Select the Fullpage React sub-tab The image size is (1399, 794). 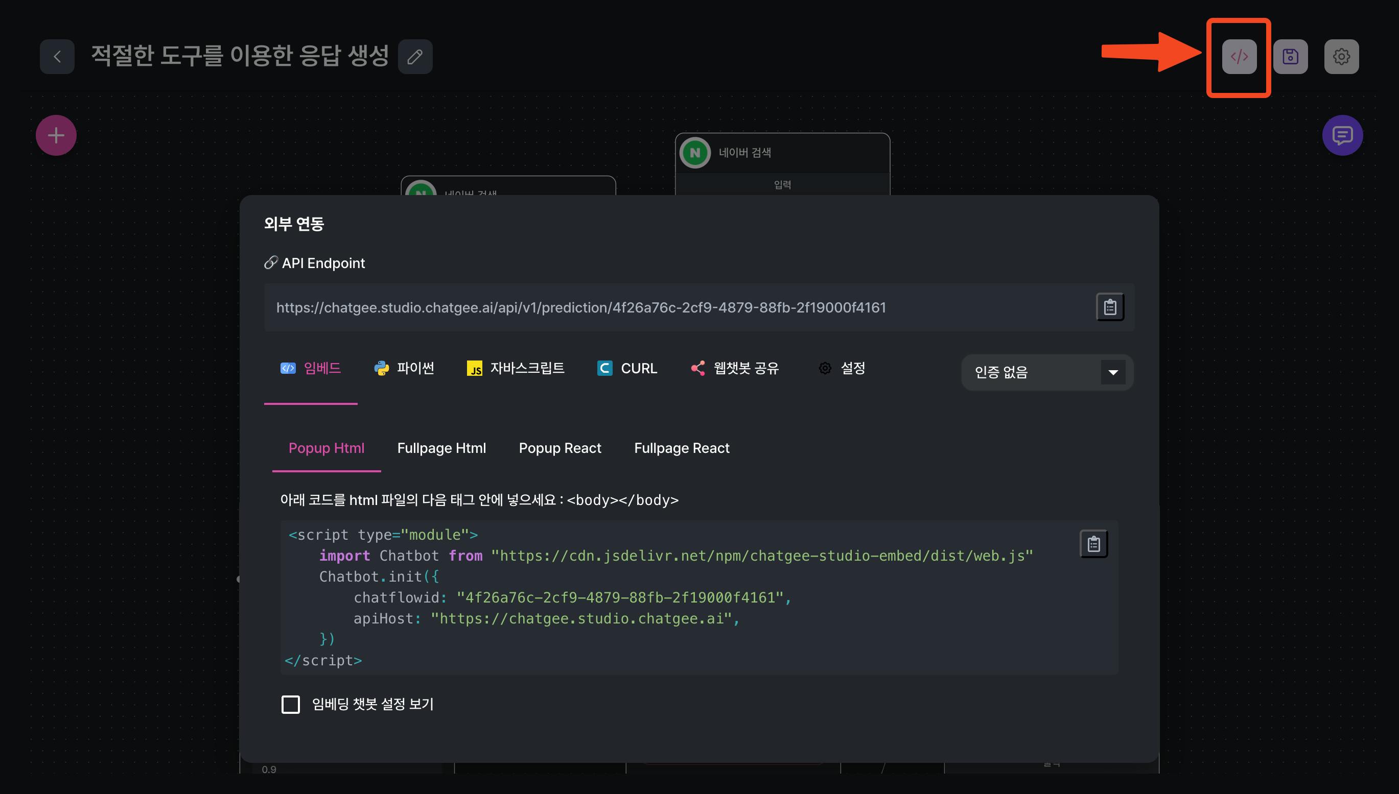click(682, 448)
